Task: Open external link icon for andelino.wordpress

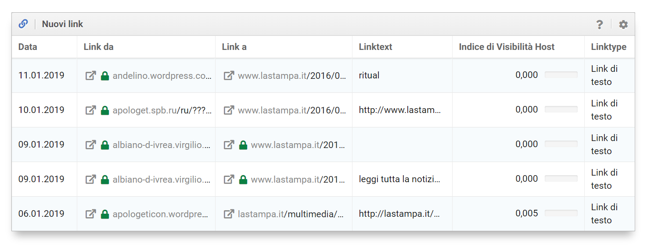Action: click(90, 75)
